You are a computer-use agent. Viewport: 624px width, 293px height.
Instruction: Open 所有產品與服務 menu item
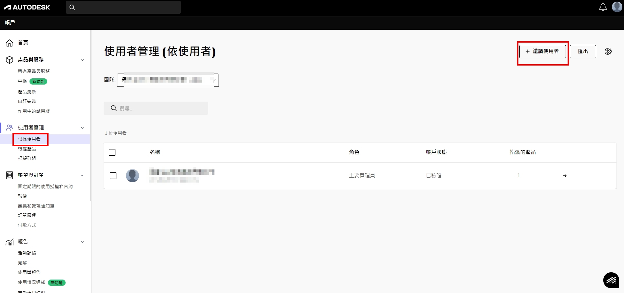click(x=34, y=71)
